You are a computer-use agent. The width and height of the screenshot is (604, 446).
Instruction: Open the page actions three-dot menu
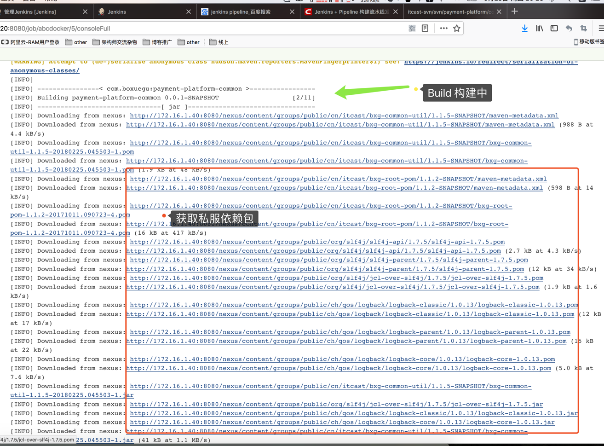point(443,29)
